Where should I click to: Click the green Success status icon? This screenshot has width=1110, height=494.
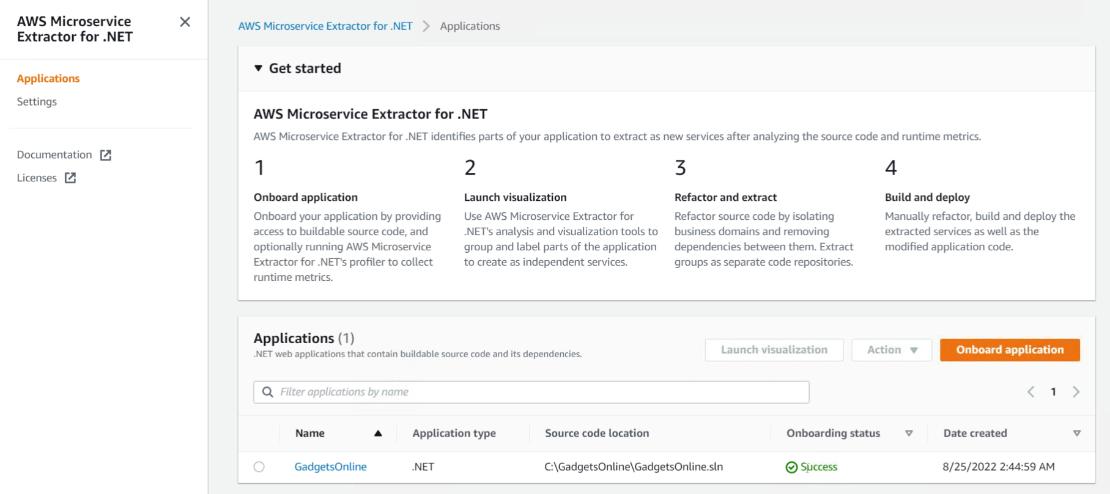coord(791,467)
